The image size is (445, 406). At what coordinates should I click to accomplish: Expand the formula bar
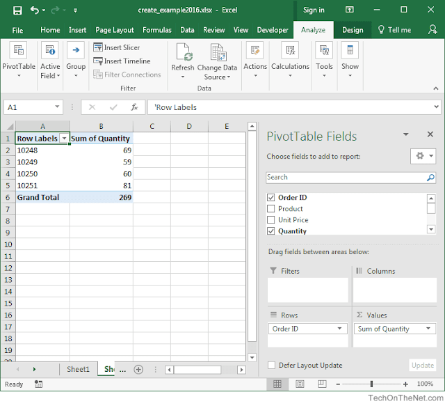tap(436, 107)
